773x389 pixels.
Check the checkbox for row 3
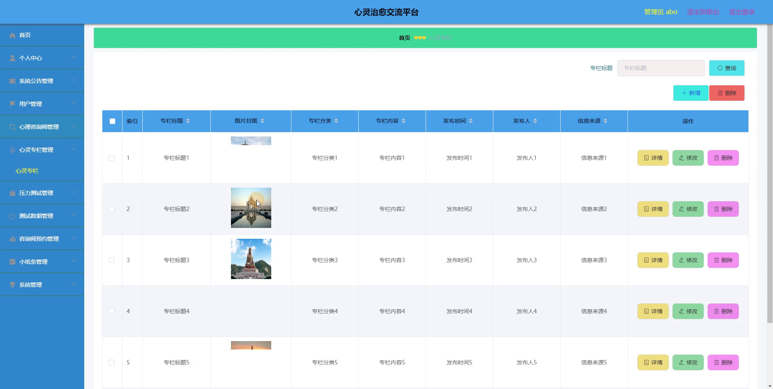coord(112,260)
